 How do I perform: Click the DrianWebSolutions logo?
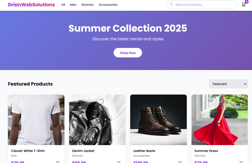31,4
